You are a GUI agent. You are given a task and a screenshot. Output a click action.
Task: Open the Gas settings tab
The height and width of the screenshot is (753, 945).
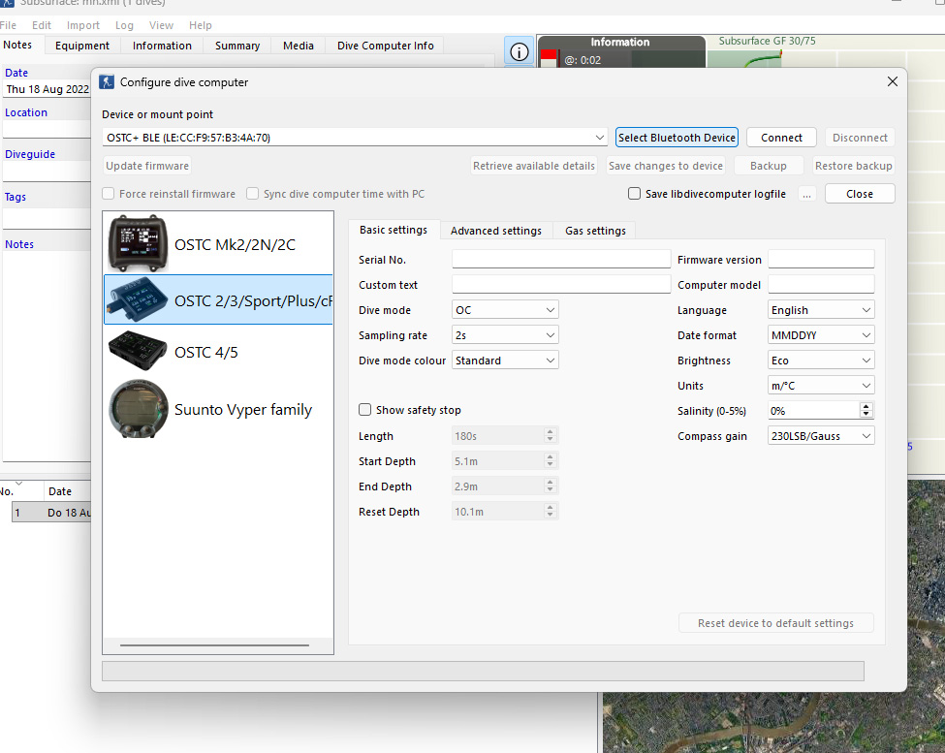click(595, 231)
